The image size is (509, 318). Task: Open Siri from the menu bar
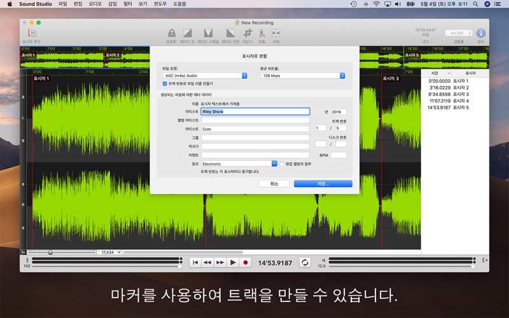click(487, 4)
